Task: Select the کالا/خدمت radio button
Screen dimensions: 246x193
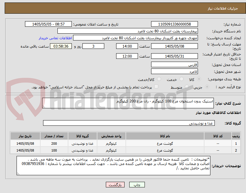Action: [159, 79]
